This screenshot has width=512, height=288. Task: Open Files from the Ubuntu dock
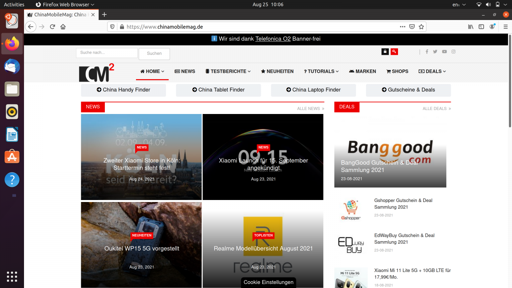coord(12,89)
